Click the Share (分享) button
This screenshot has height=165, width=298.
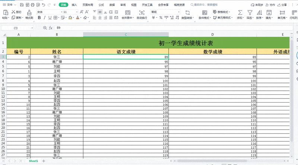(x=282, y=5)
